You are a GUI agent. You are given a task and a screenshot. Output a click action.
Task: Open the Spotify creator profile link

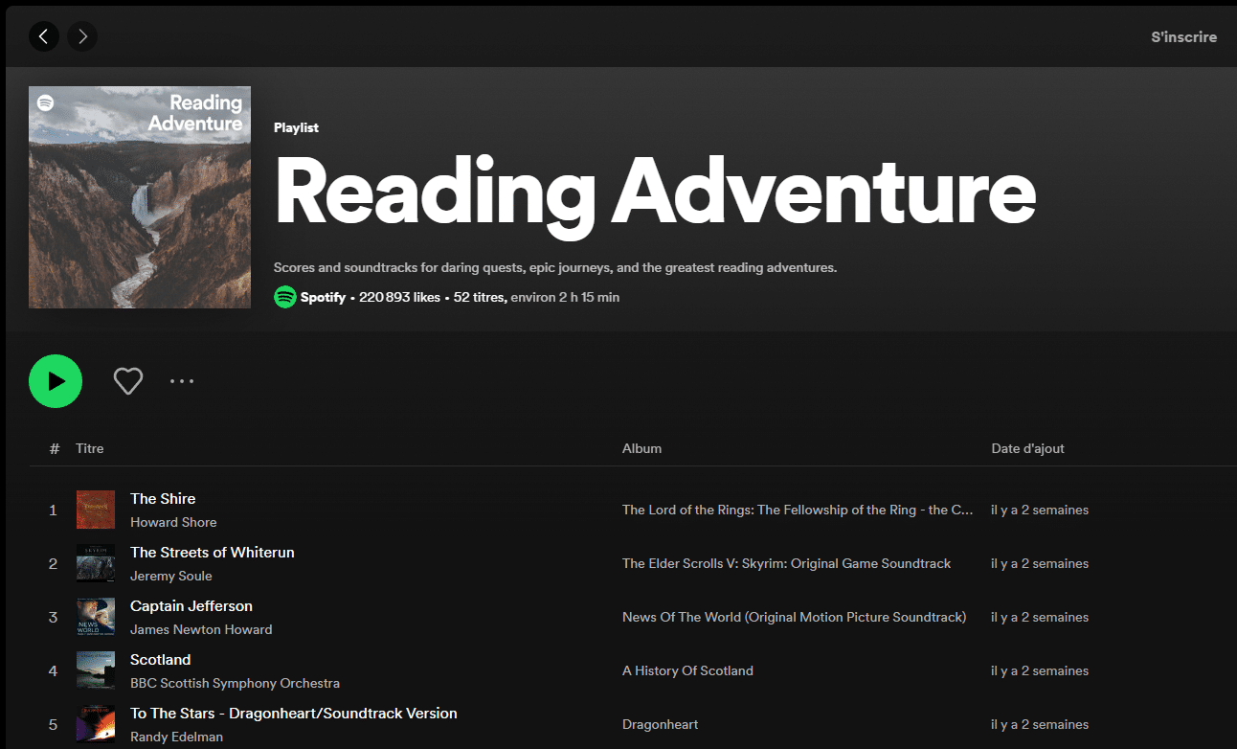323,297
